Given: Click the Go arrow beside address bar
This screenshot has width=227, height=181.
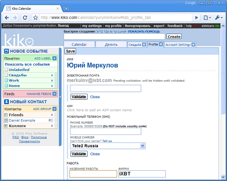Looking at the screenshot, I should (x=196, y=18).
